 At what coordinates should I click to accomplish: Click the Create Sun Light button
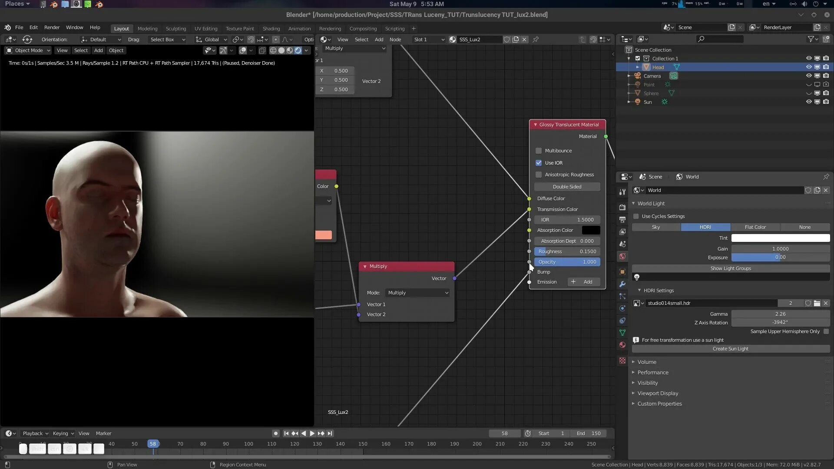click(730, 349)
